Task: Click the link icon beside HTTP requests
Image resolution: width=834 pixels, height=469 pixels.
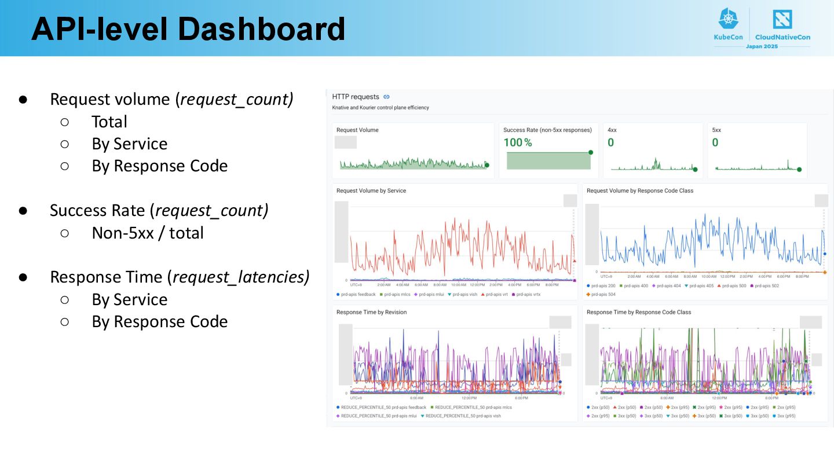Action: point(386,97)
